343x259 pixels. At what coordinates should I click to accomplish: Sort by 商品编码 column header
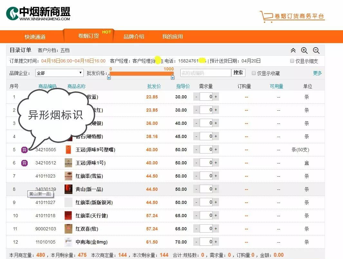[x=47, y=86]
